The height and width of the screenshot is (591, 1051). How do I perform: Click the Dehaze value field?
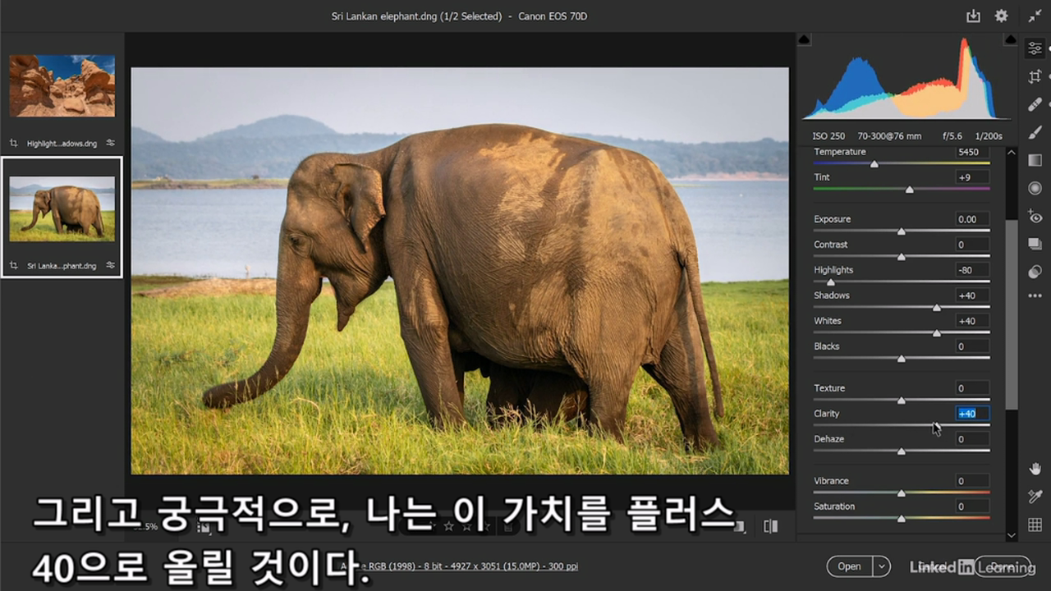point(972,439)
